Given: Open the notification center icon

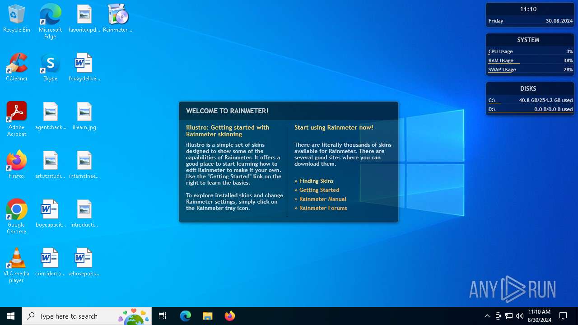Looking at the screenshot, I should pyautogui.click(x=563, y=316).
